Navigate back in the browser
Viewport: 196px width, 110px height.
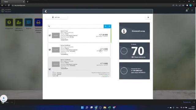[x=2, y=5]
